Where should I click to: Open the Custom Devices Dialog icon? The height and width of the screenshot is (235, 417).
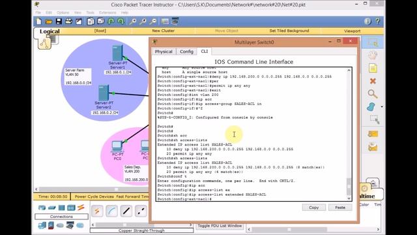[175, 22]
